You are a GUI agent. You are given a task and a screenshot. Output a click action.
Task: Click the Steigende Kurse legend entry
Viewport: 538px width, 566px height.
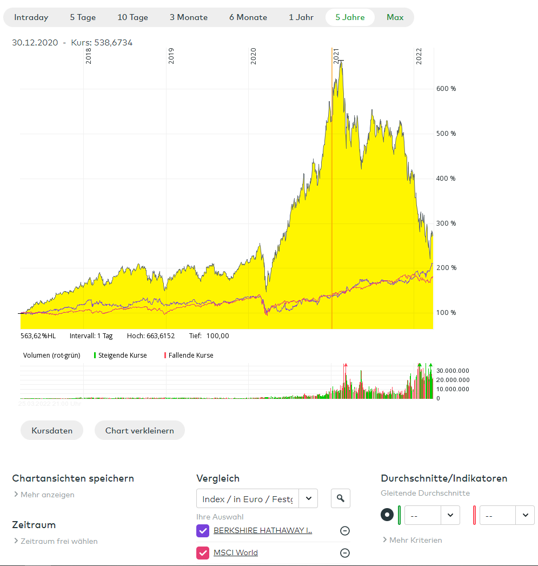point(120,355)
